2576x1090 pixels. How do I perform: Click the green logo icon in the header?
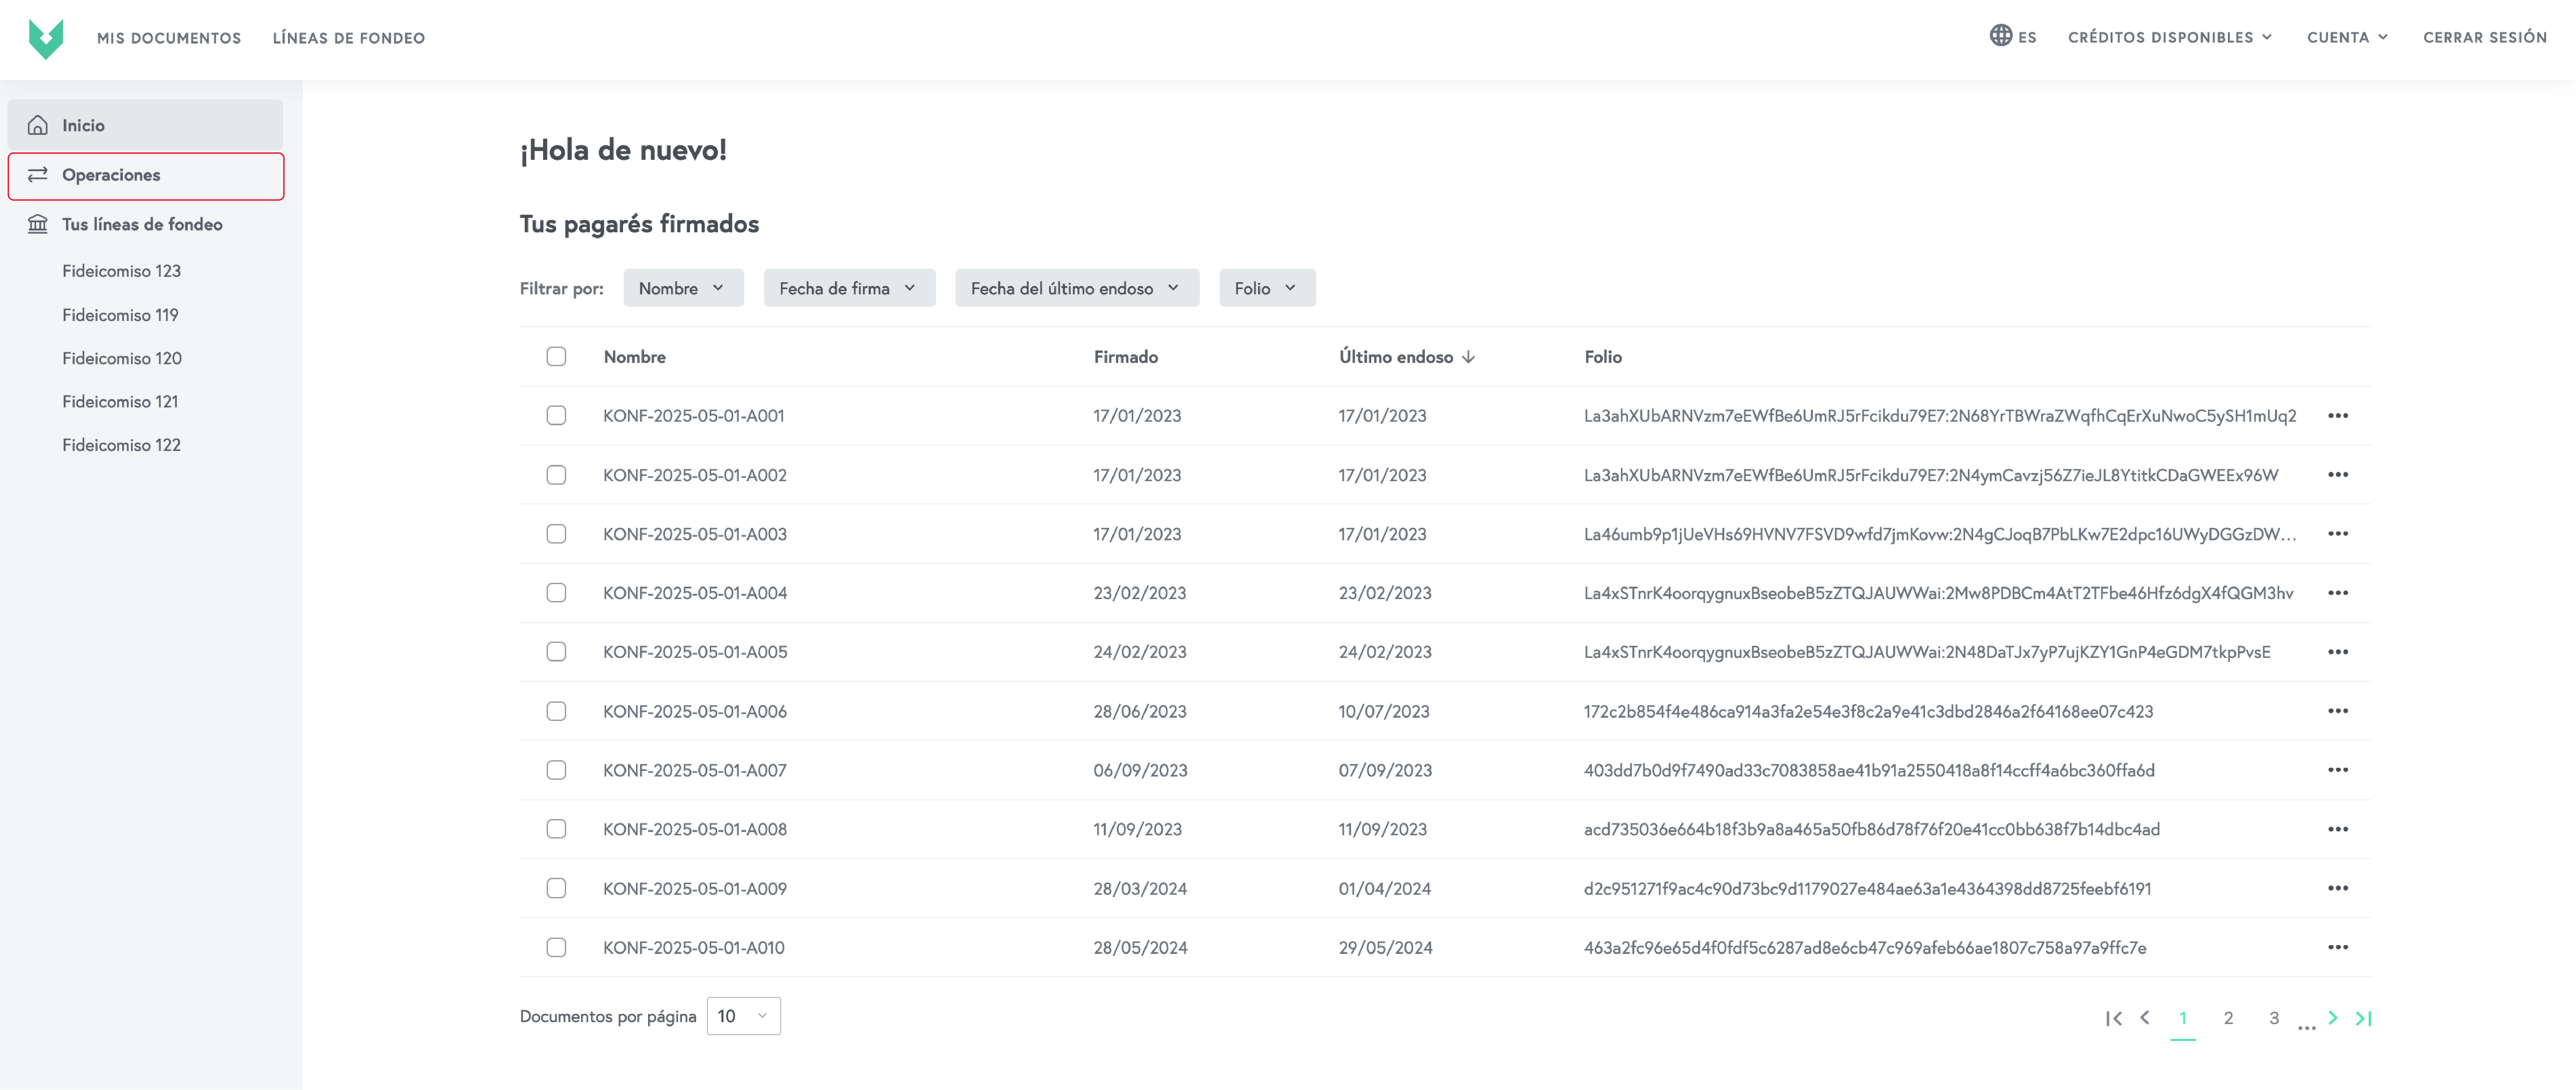point(46,39)
